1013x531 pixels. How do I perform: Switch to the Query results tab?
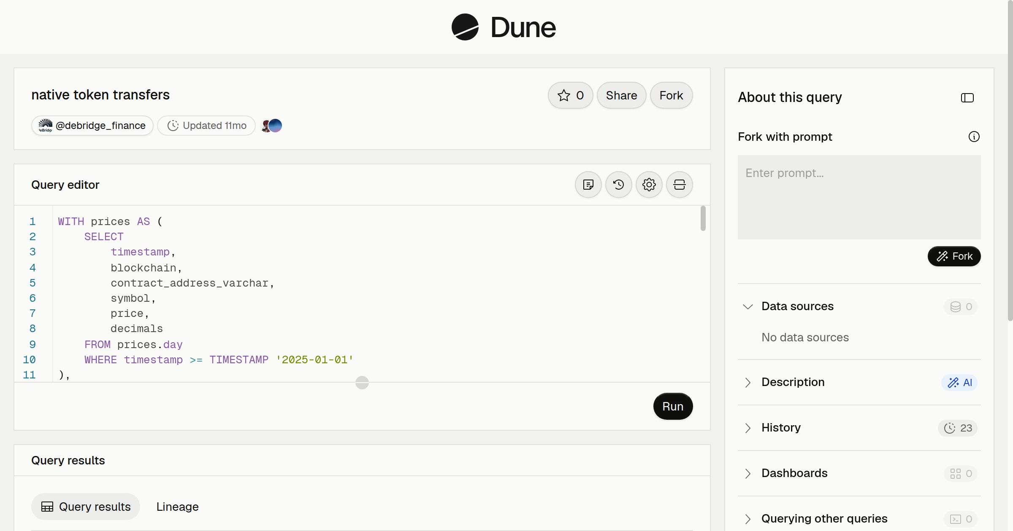click(86, 507)
